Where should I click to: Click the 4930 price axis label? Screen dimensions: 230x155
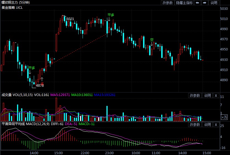[x=224, y=60]
